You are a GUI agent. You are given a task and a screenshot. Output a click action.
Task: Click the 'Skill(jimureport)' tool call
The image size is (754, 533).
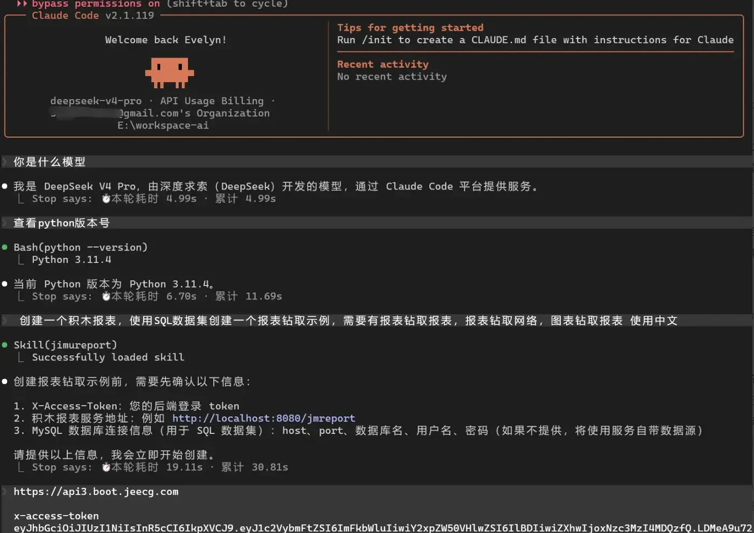click(65, 345)
